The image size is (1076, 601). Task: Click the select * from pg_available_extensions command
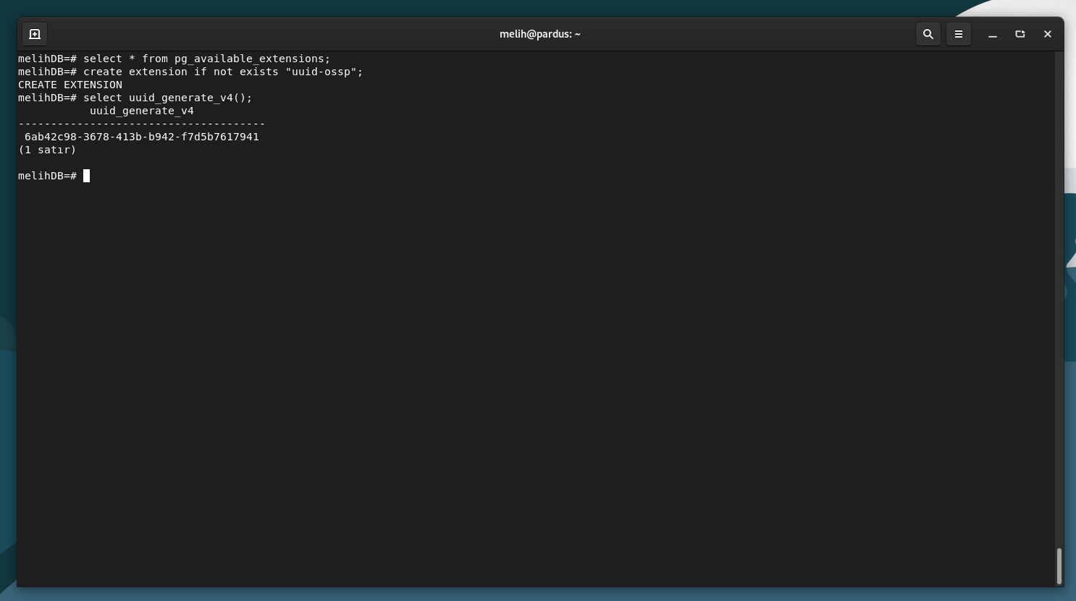tap(206, 59)
